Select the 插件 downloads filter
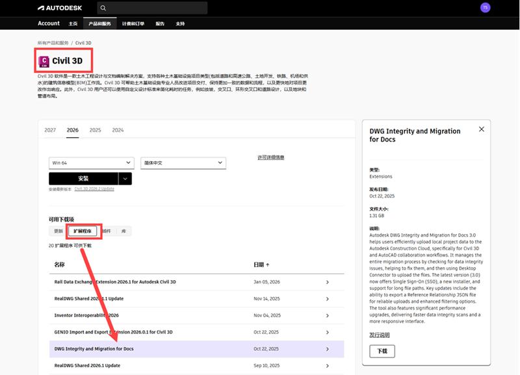 pos(107,231)
